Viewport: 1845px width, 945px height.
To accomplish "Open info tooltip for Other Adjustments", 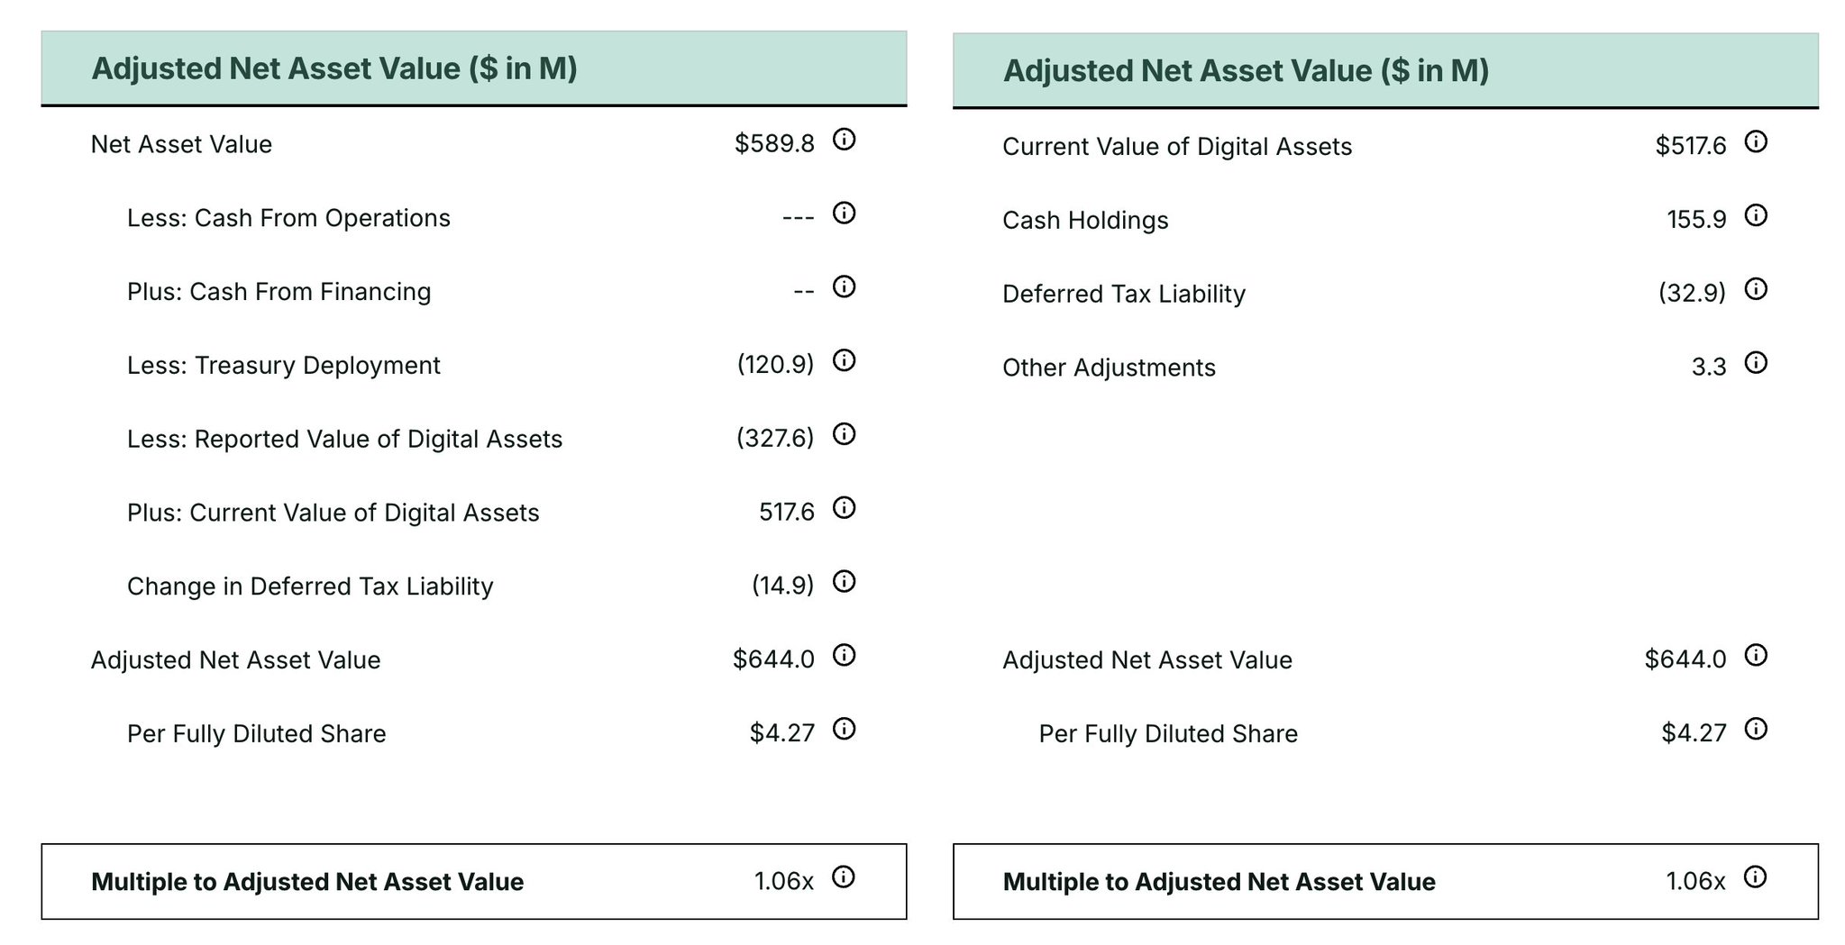I will [1756, 363].
